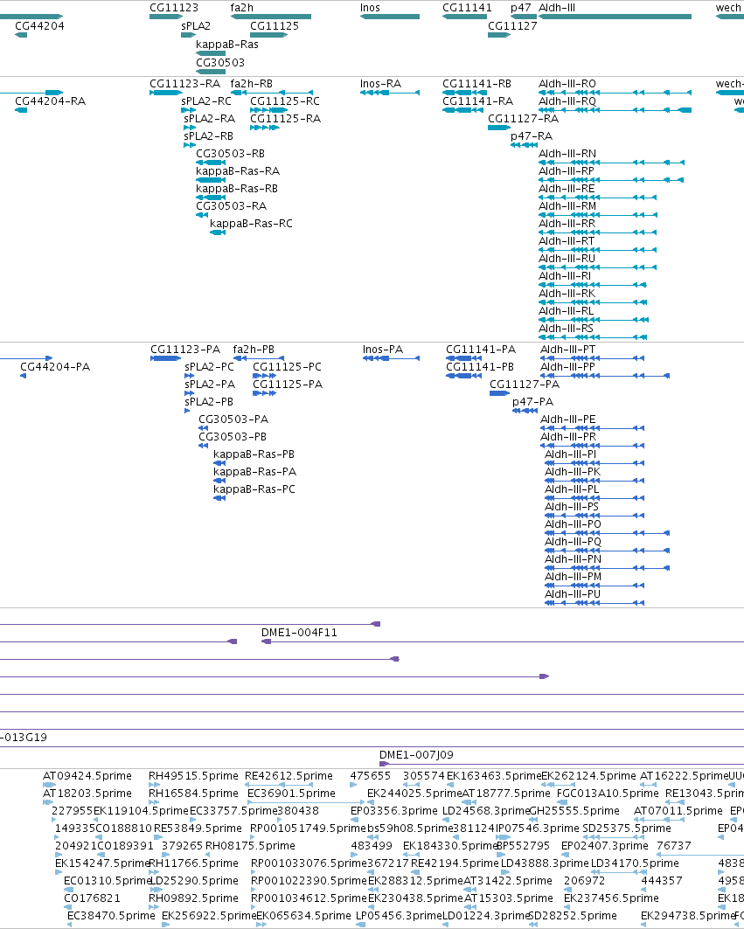Select the 475655 EST label

tap(371, 775)
